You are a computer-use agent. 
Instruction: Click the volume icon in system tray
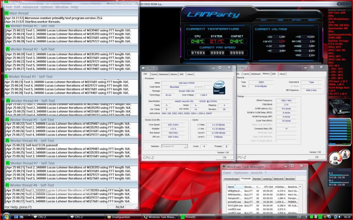[340, 217]
